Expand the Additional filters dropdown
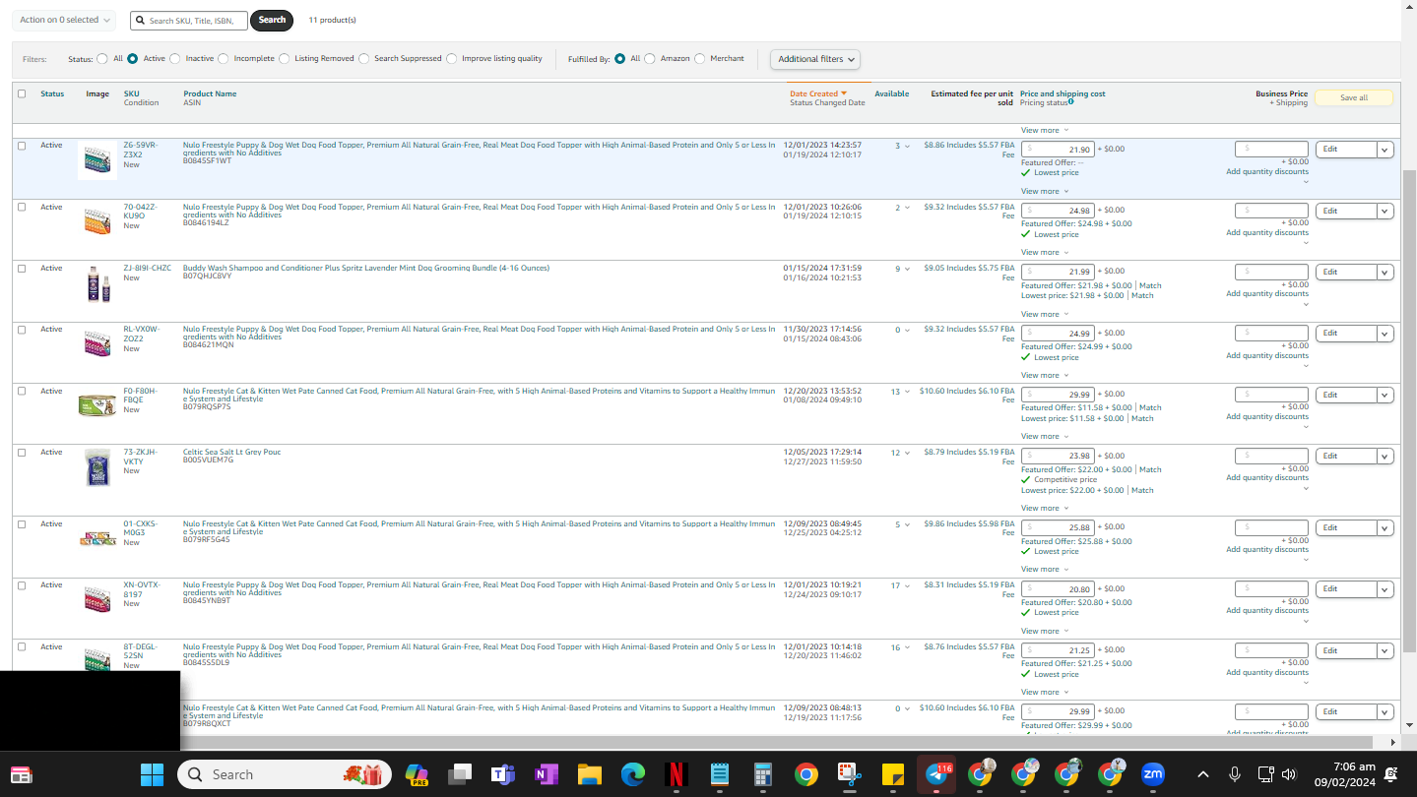This screenshot has height=797, width=1417. coord(815,59)
